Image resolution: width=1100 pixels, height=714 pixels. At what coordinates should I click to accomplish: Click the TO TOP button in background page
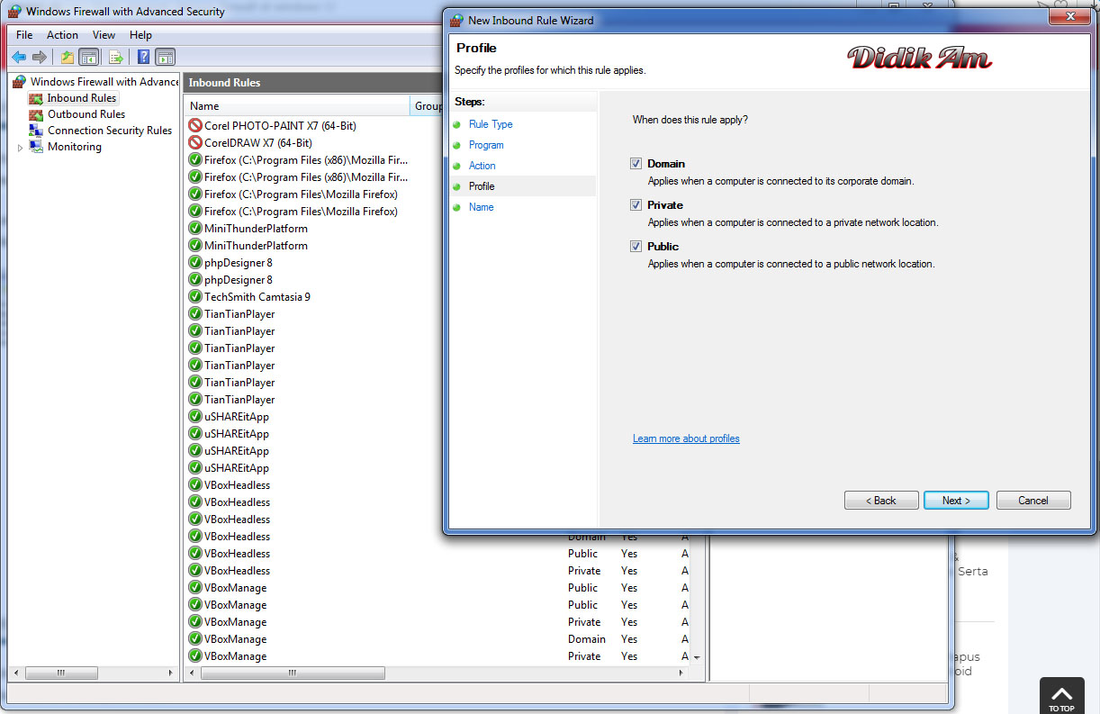tap(1061, 698)
